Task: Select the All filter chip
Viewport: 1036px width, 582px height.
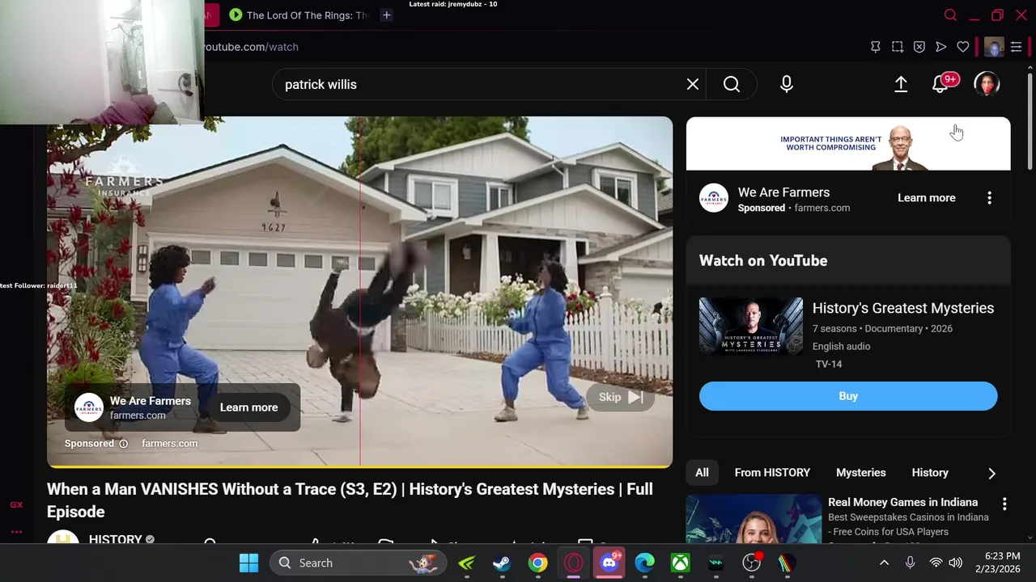Action: [702, 473]
